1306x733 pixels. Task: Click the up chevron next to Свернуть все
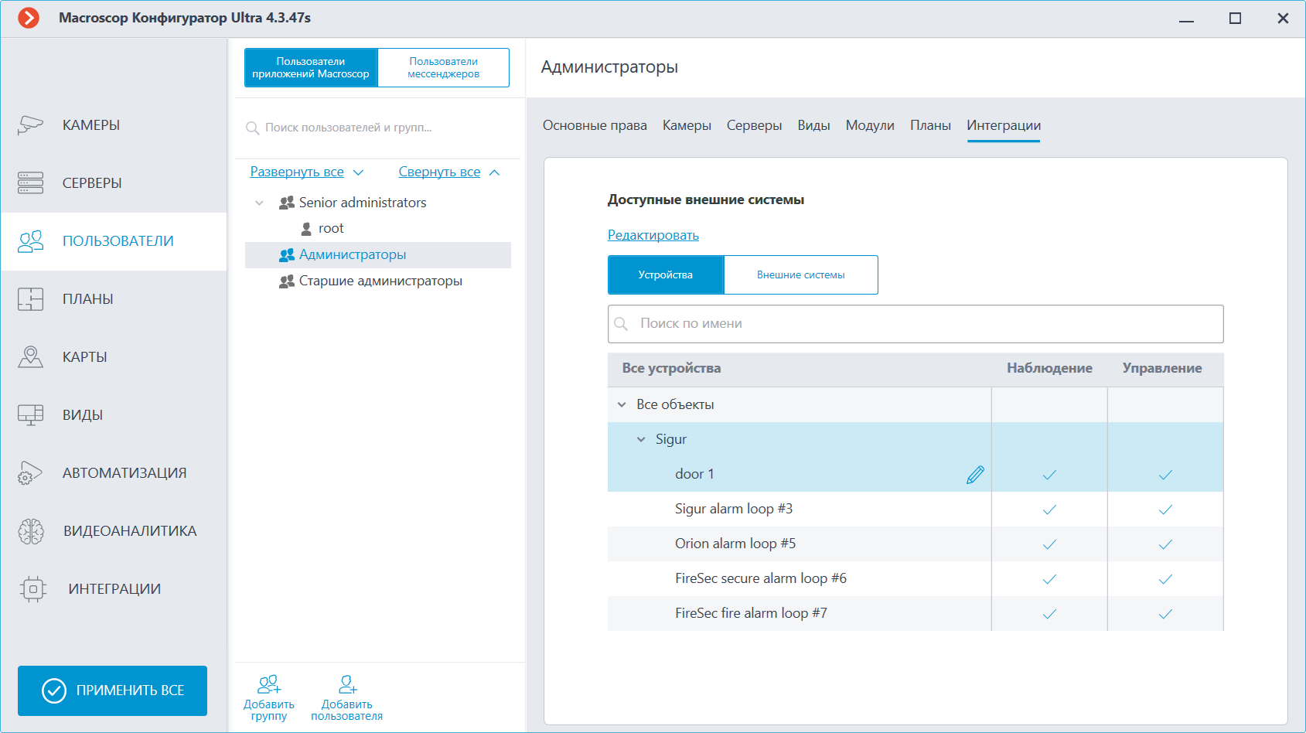(x=495, y=172)
